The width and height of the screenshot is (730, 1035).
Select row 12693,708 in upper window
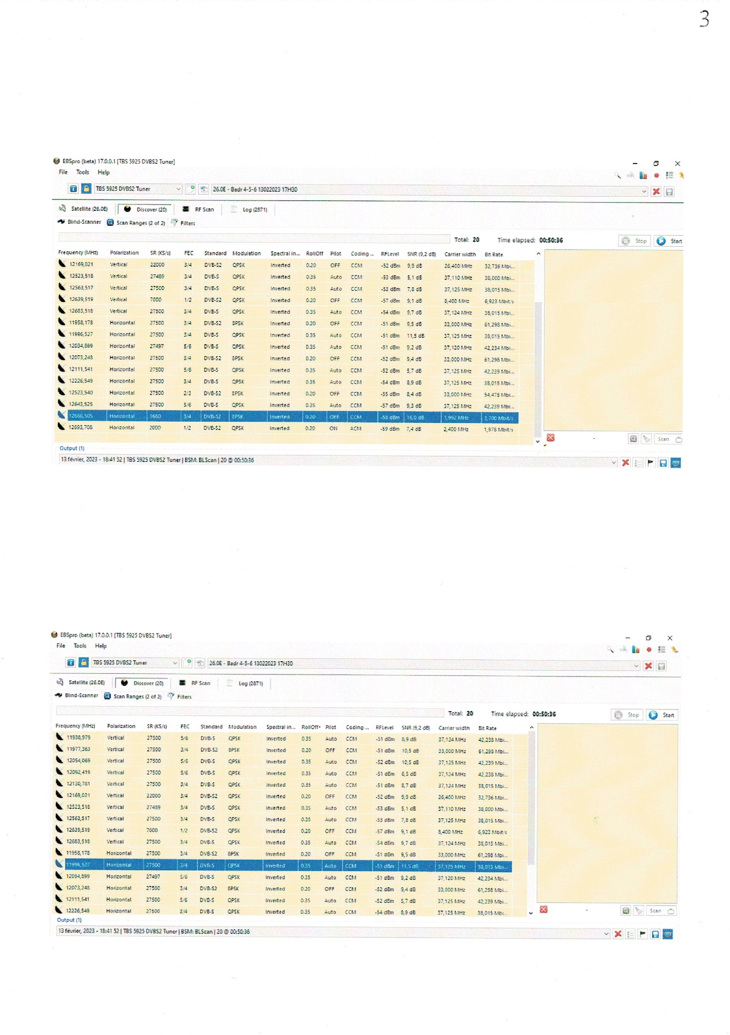tap(288, 428)
